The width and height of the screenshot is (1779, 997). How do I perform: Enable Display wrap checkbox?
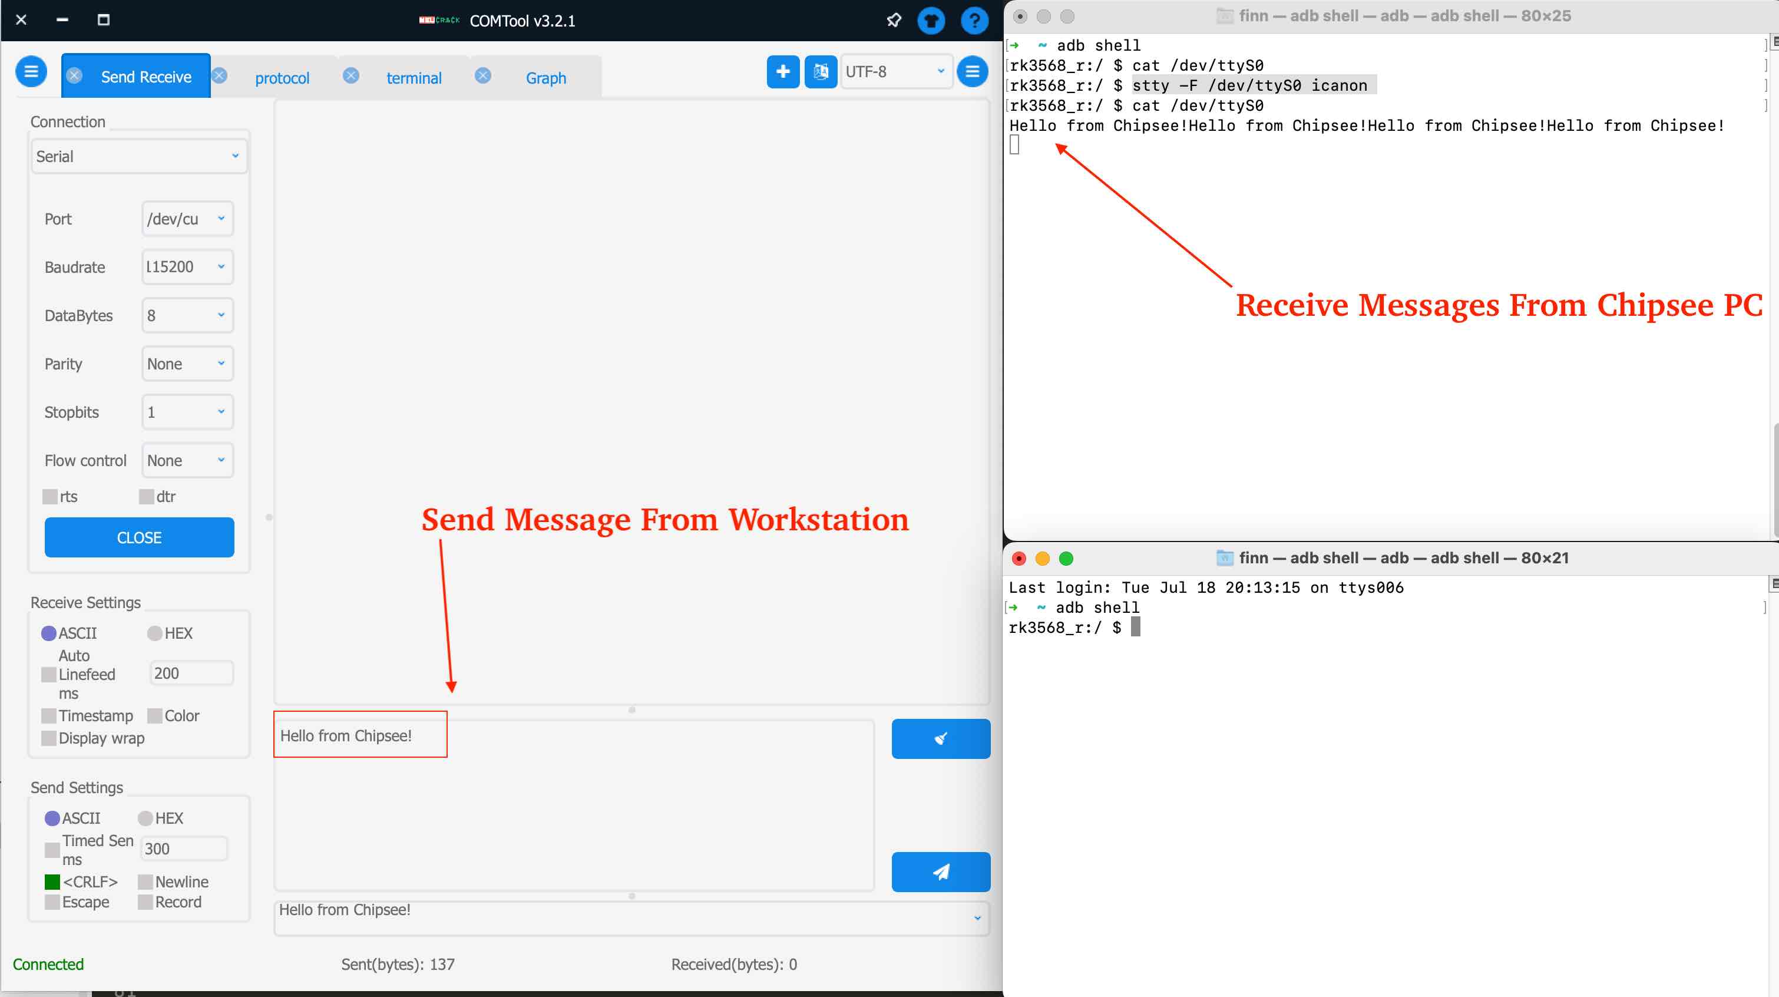pos(48,737)
